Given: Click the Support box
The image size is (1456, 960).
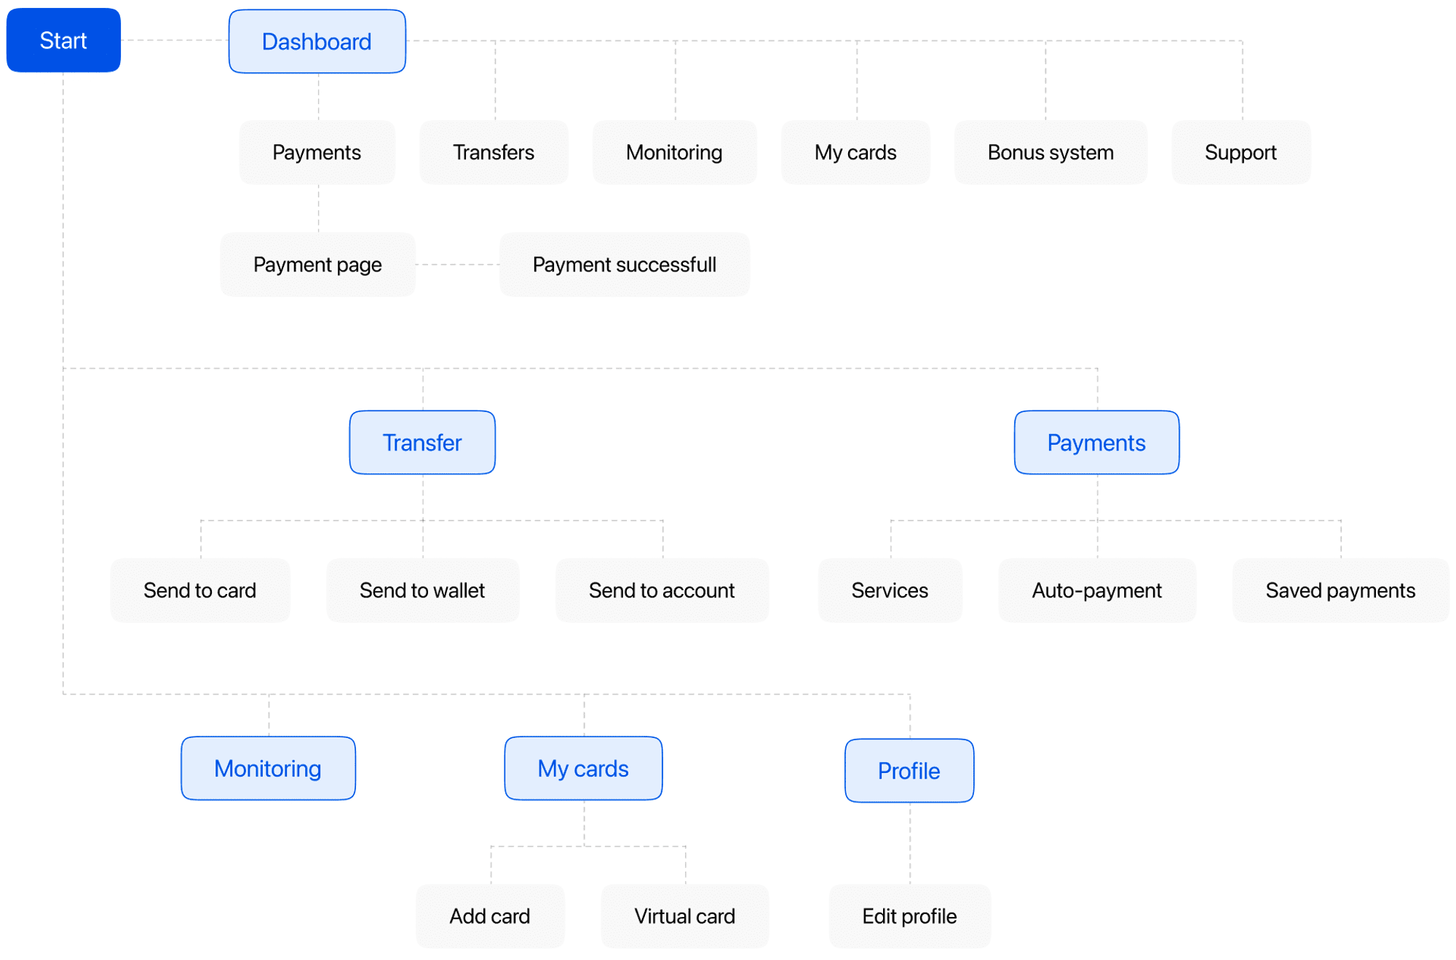Looking at the screenshot, I should tap(1241, 152).
